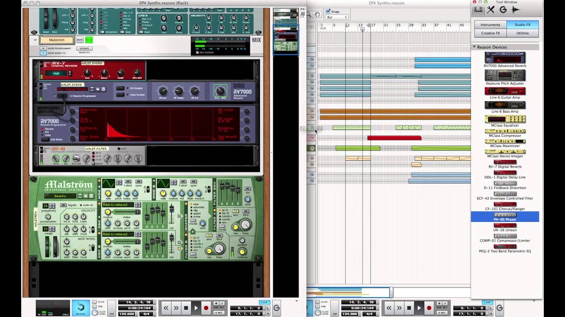
Task: Click MClass Equalizer device icon
Action: click(505, 119)
